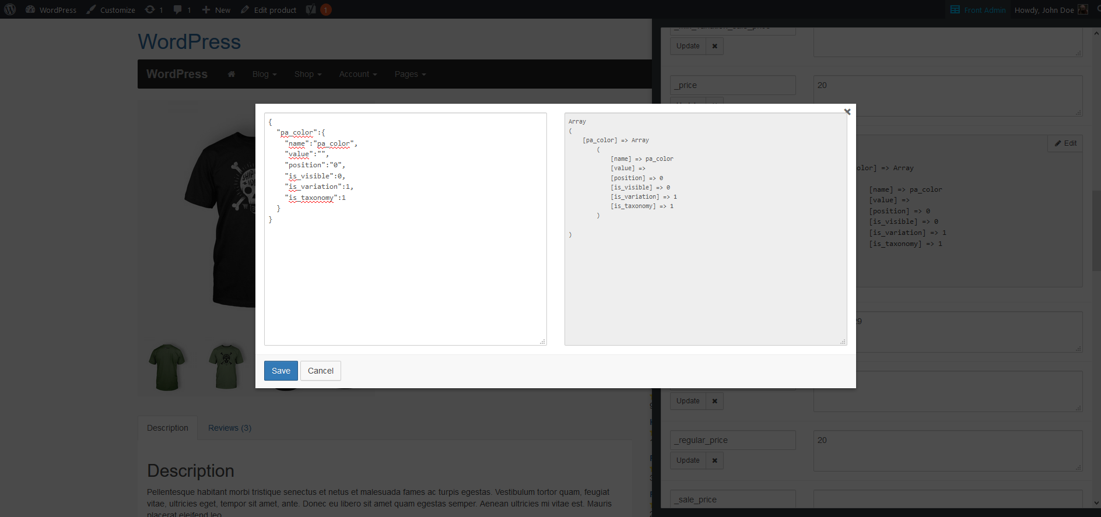Image resolution: width=1101 pixels, height=517 pixels.
Task: Click inside the JSON editor text area
Action: pos(405,229)
